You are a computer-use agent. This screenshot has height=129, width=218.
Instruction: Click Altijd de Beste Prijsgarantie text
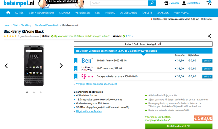point(162,95)
